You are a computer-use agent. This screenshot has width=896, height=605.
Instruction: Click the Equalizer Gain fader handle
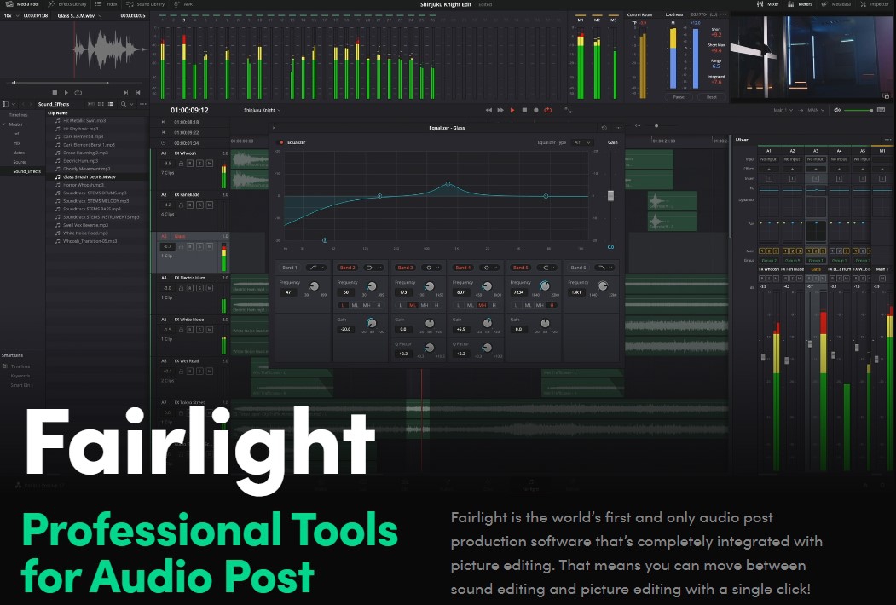610,195
